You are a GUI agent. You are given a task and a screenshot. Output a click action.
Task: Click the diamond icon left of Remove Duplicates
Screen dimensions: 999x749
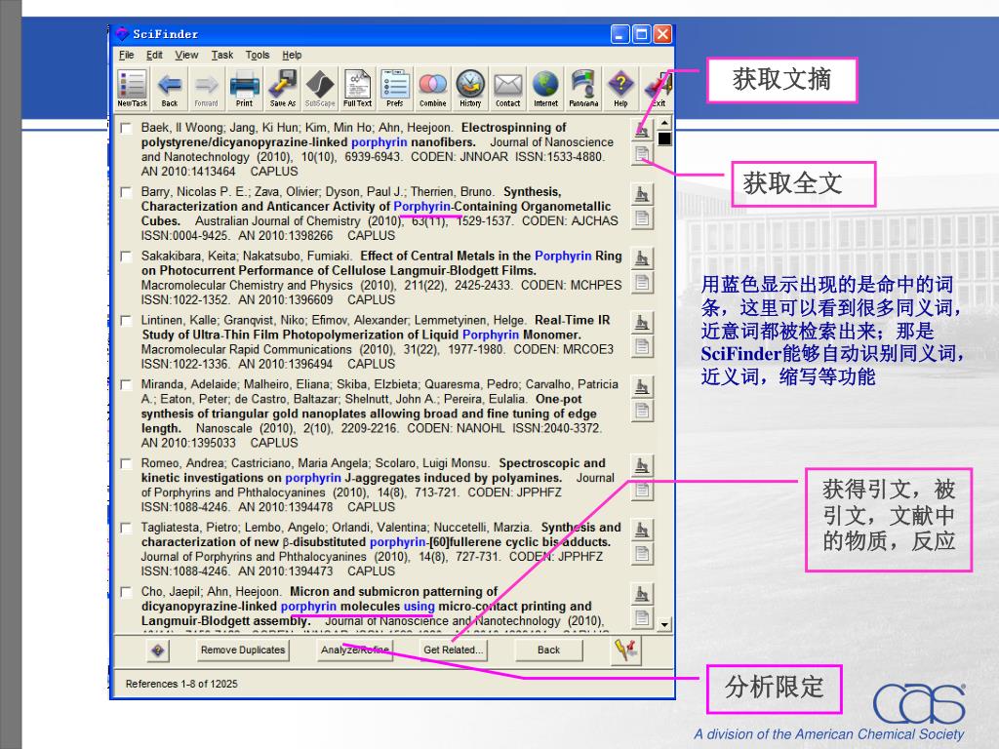point(158,650)
